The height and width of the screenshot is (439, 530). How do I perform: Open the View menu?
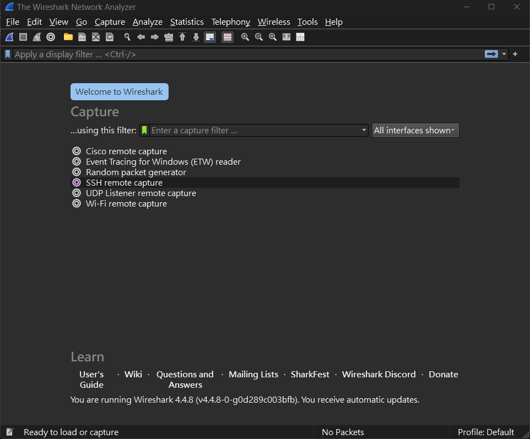59,22
